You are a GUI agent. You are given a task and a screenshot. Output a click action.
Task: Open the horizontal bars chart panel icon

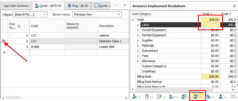(209, 96)
